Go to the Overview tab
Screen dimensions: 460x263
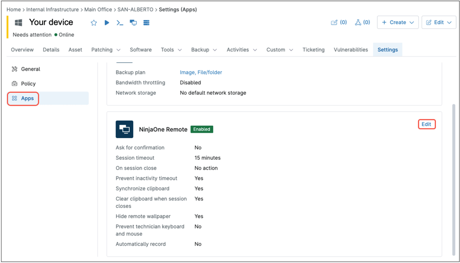(22, 50)
